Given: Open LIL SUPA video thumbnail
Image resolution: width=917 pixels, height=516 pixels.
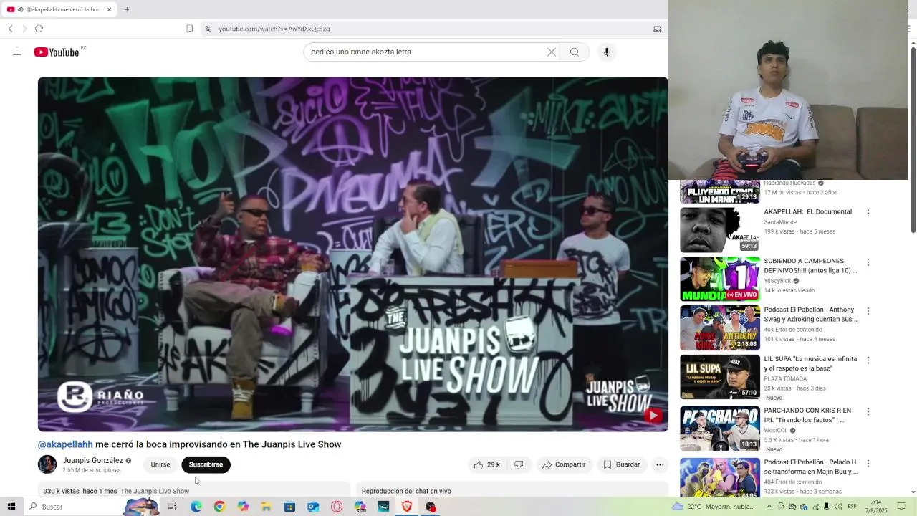Looking at the screenshot, I should [720, 377].
